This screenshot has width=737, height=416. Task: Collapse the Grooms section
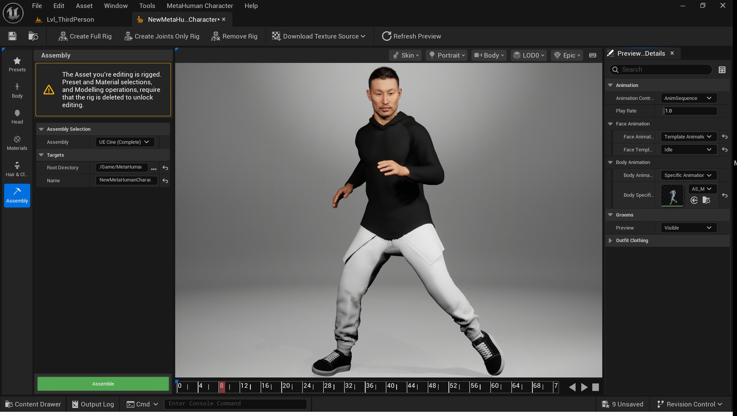click(610, 215)
